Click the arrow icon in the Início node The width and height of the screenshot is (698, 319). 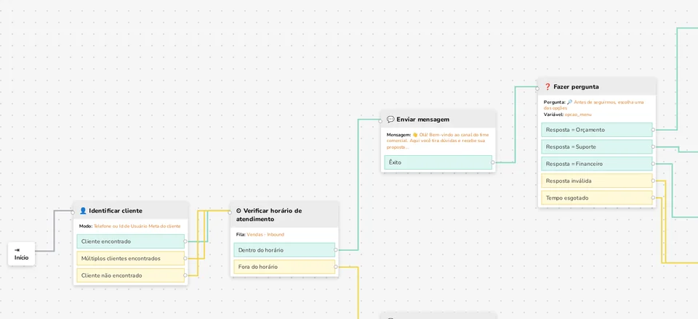point(17,250)
